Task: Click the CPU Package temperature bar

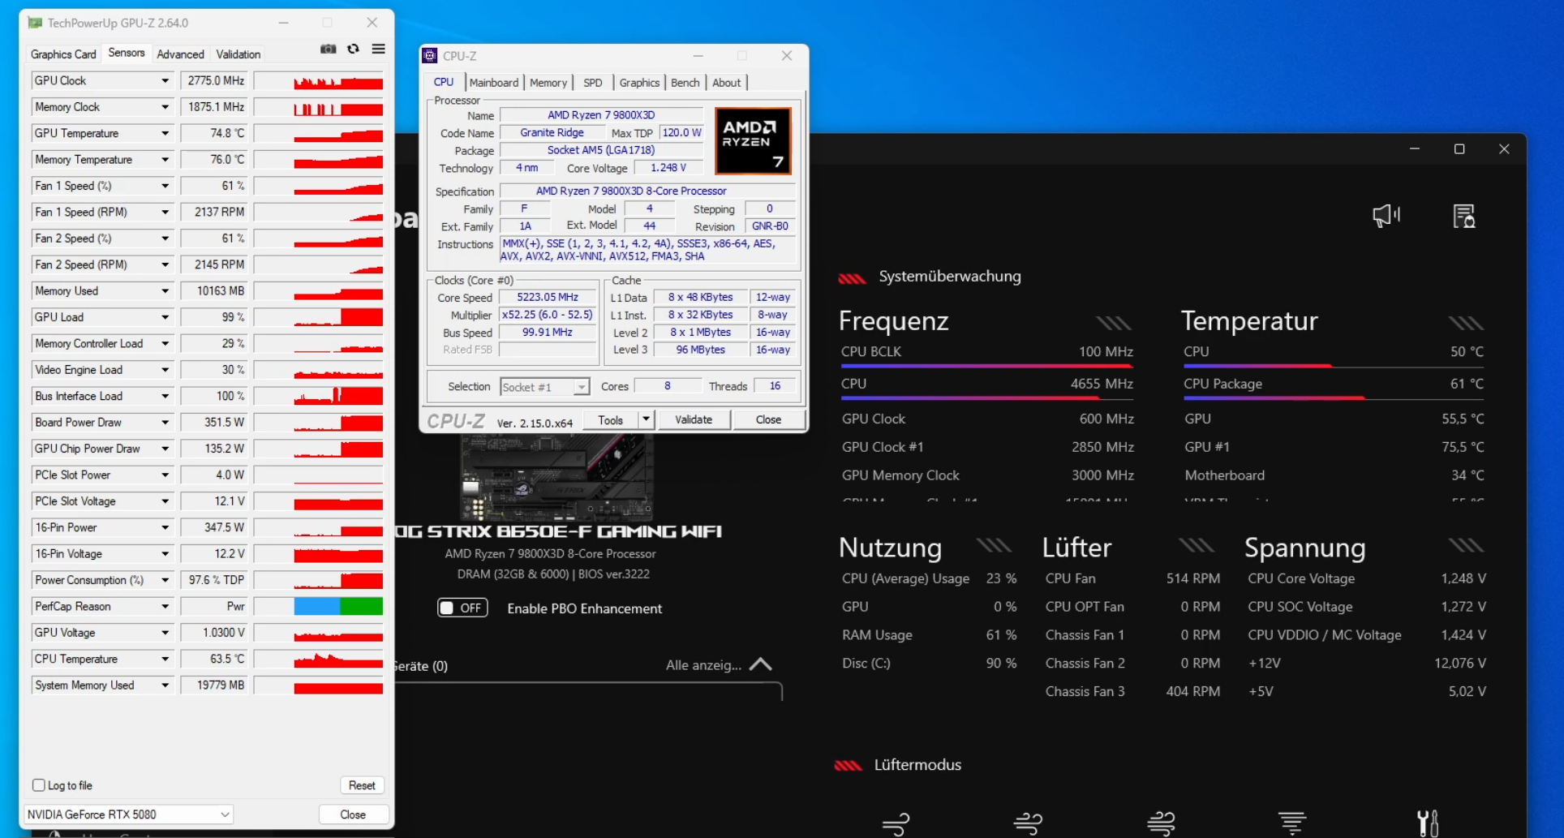Action: 1334,398
